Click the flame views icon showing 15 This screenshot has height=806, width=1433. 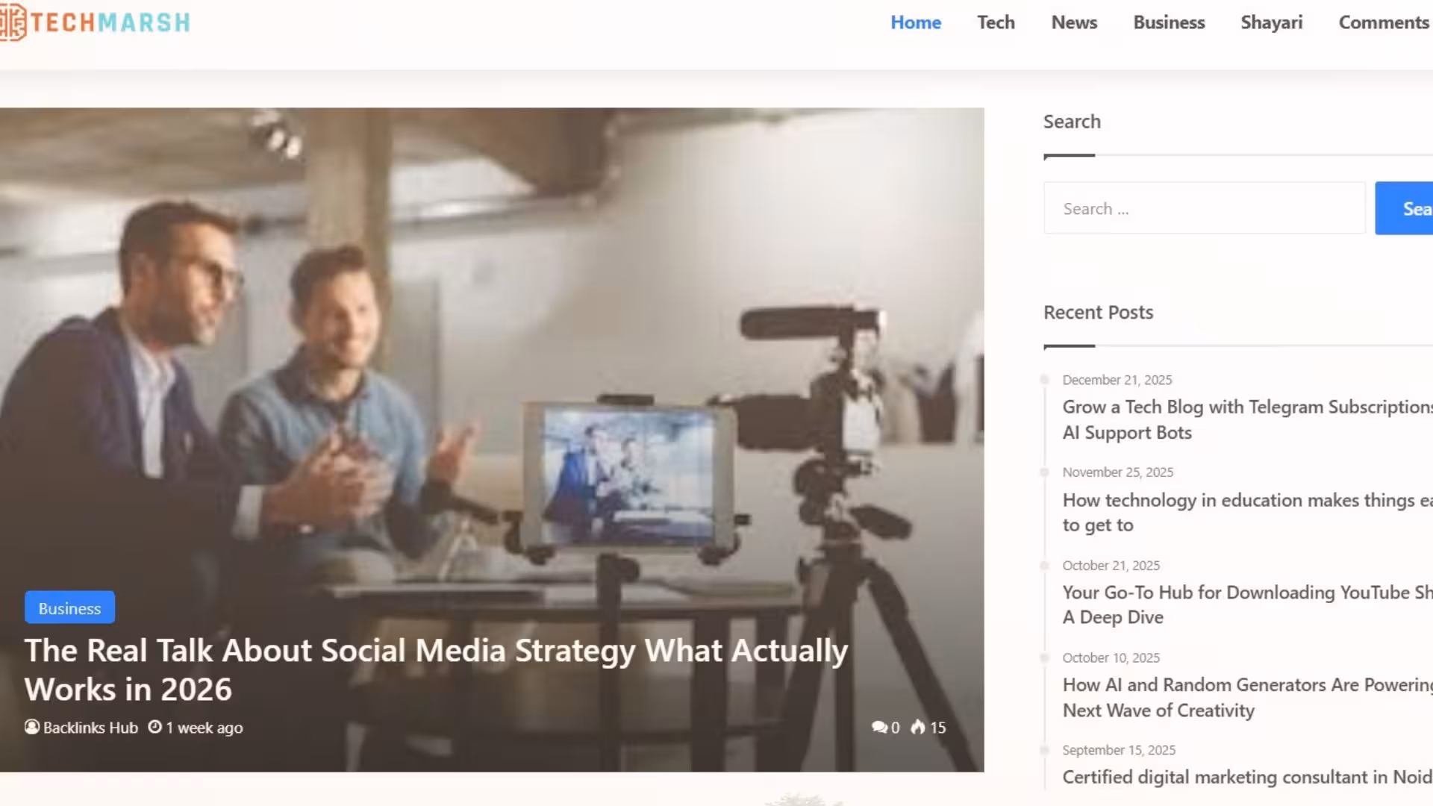coord(918,727)
